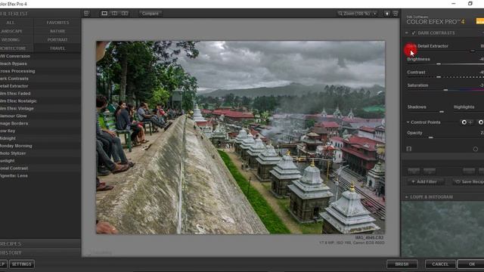
Task: Click the Saturation slider handle
Action: pyautogui.click(x=445, y=90)
